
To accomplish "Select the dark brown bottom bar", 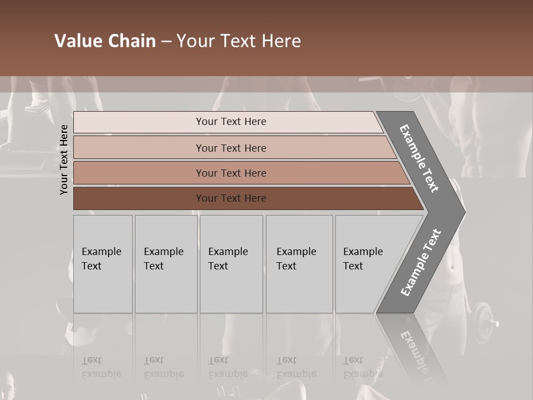I will (x=231, y=198).
